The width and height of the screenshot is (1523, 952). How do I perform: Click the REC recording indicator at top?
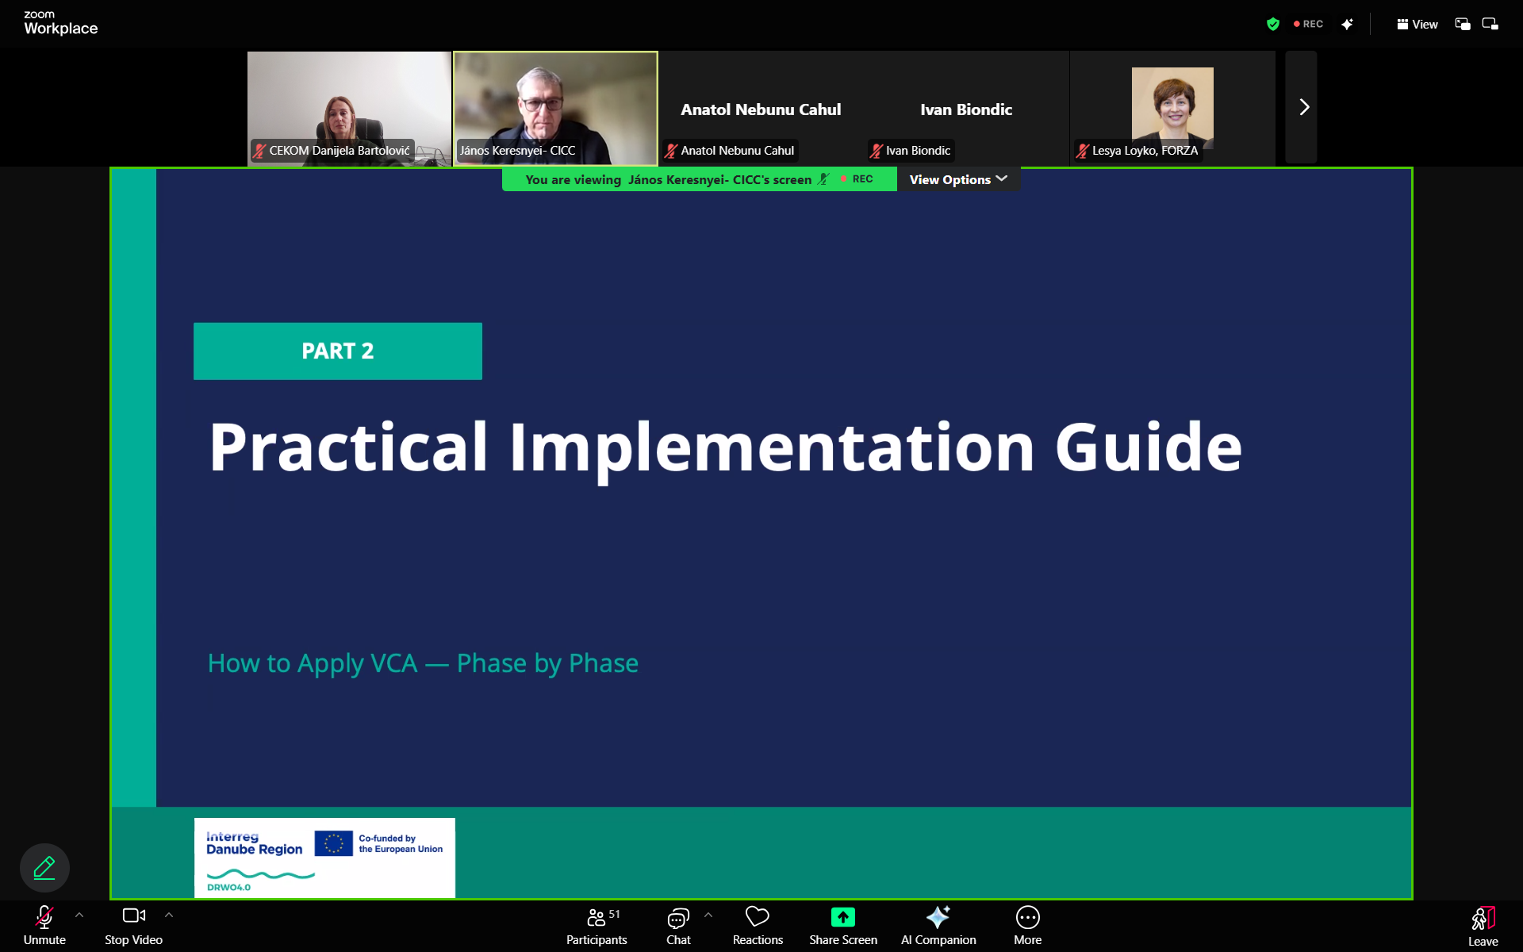(x=1309, y=25)
